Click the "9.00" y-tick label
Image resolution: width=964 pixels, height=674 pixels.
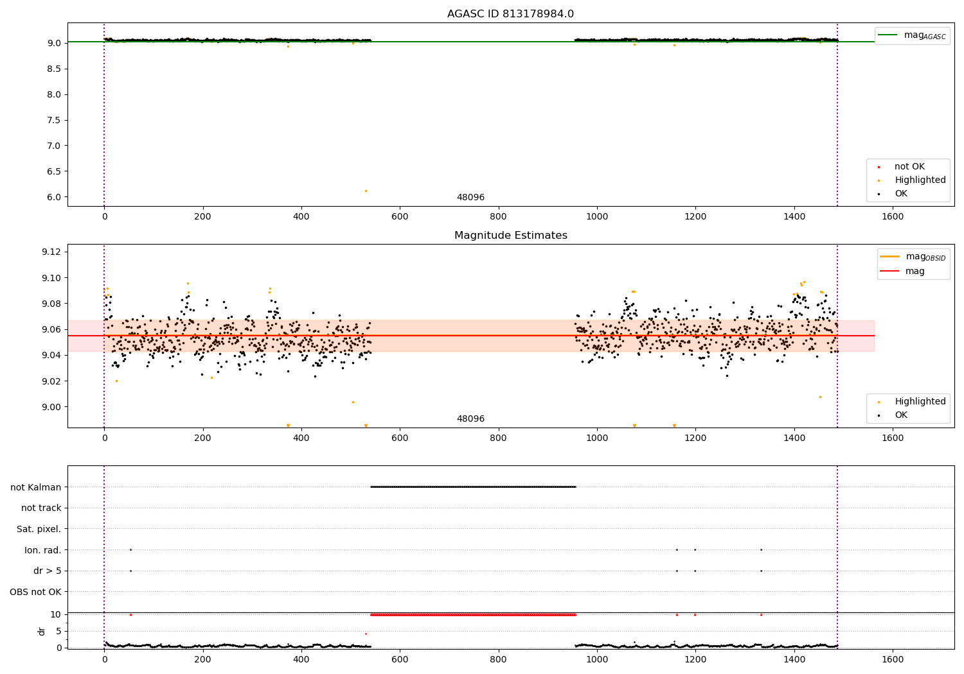(51, 407)
